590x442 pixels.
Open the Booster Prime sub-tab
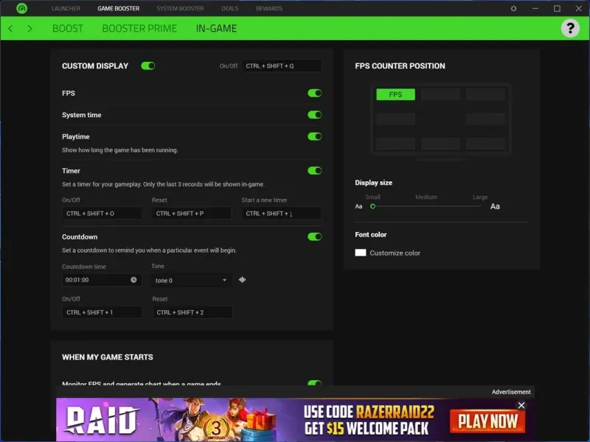pos(139,29)
